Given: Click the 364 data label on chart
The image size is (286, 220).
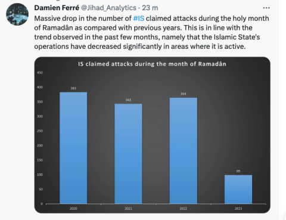Looking at the screenshot, I should (184, 94).
